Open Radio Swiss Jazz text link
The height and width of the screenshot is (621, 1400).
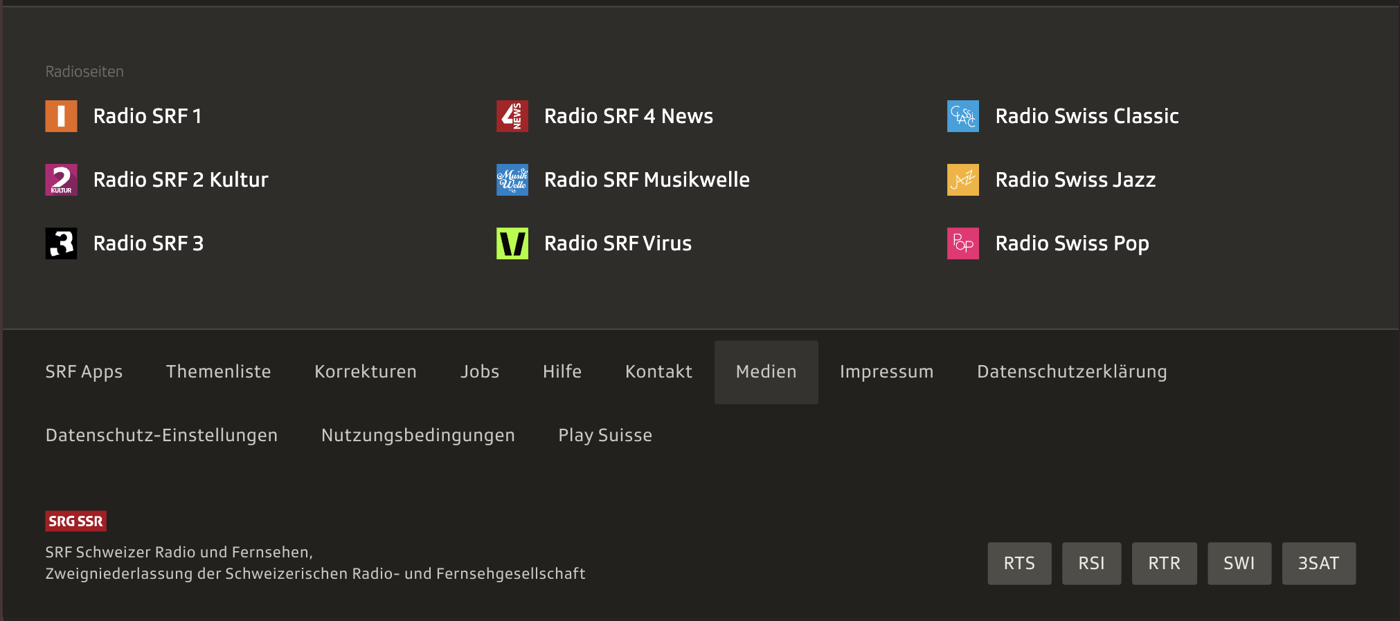click(x=1075, y=180)
